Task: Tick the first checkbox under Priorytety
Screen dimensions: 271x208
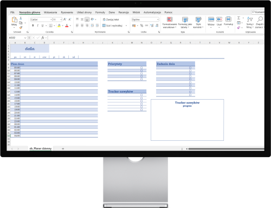Action: (x=141, y=68)
